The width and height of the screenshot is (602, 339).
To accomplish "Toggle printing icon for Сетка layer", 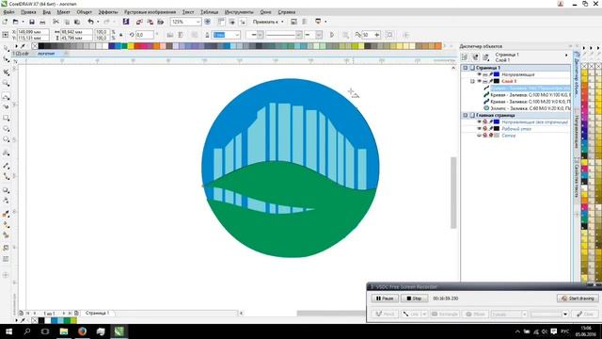I will (485, 136).
